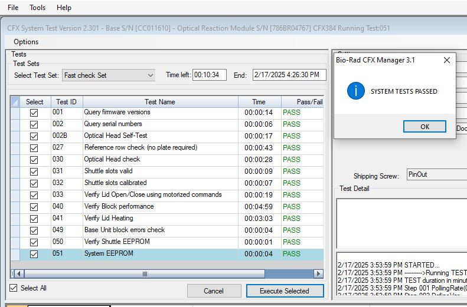
Task: Open the Options menu
Action: click(x=26, y=42)
